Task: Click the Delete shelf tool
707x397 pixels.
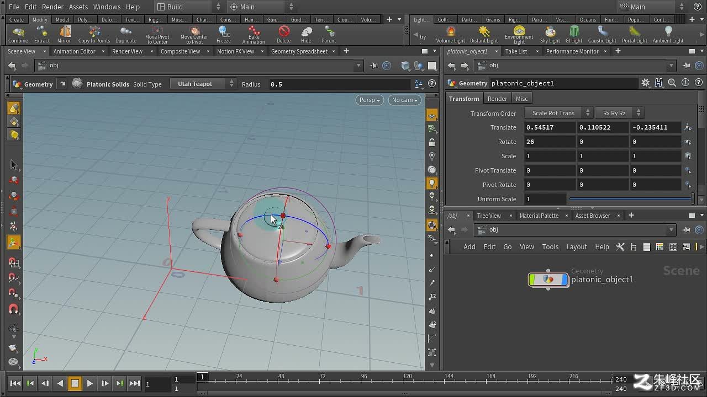Action: [x=283, y=35]
